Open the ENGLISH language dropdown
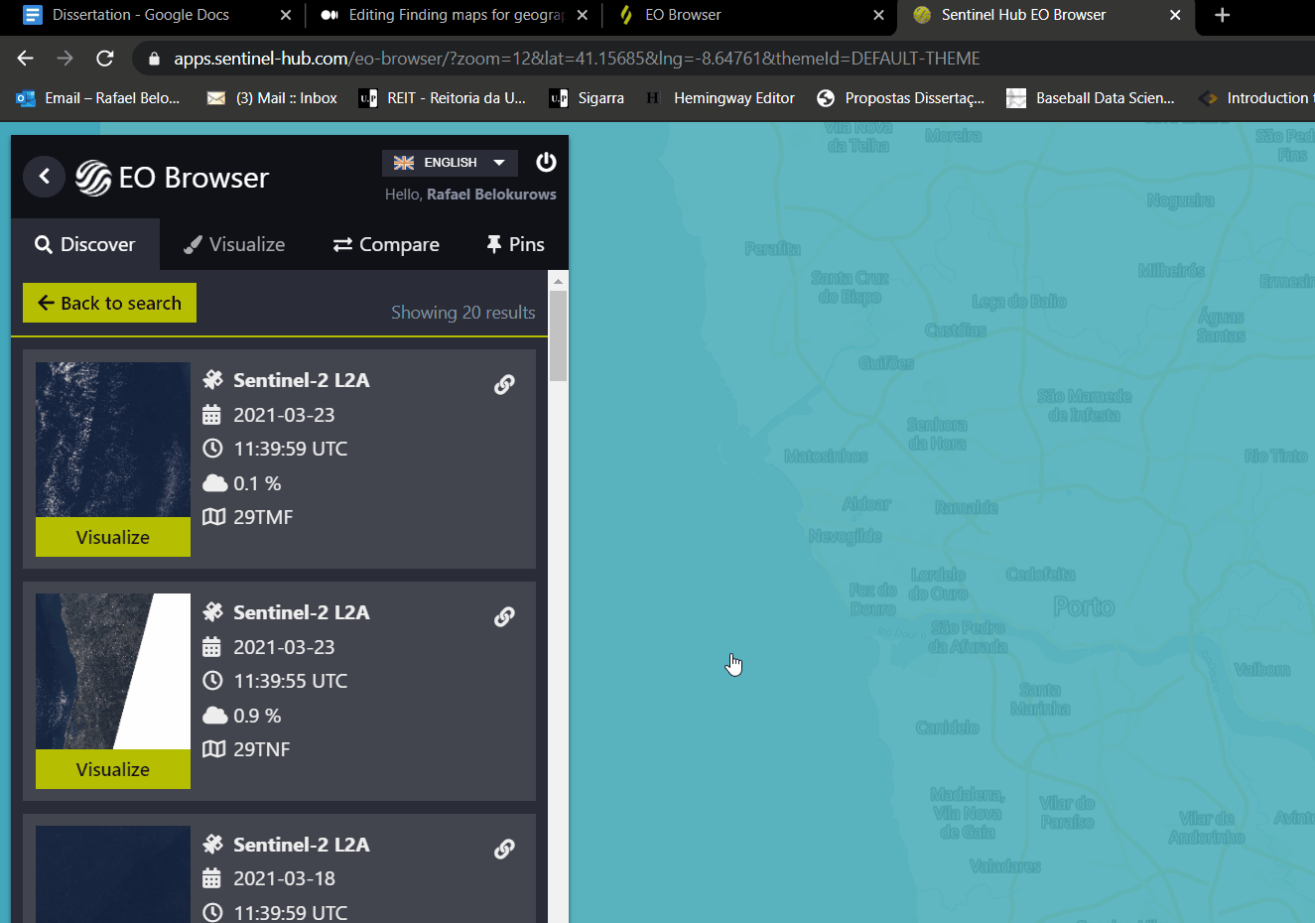 (450, 163)
